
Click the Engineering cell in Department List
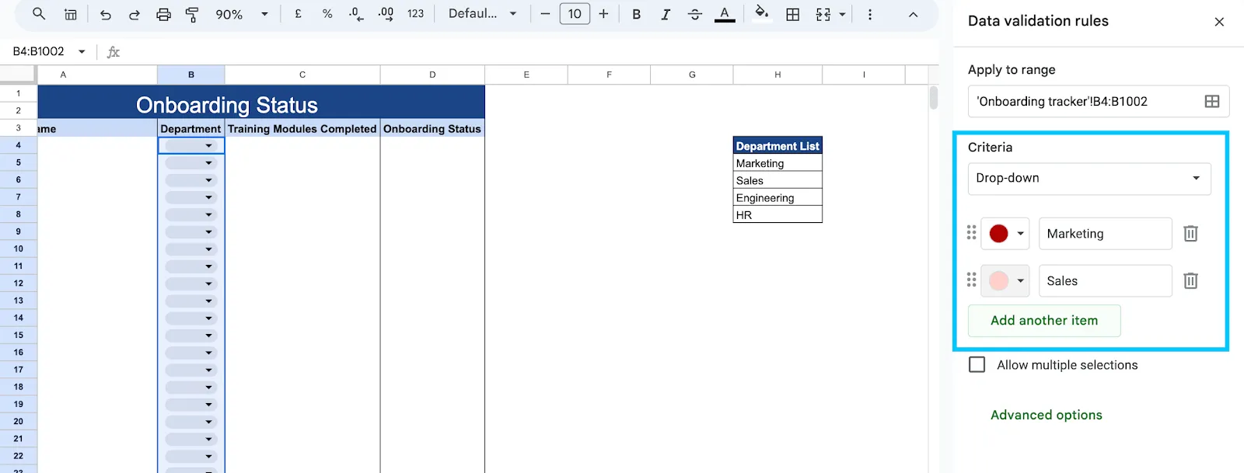tap(777, 198)
